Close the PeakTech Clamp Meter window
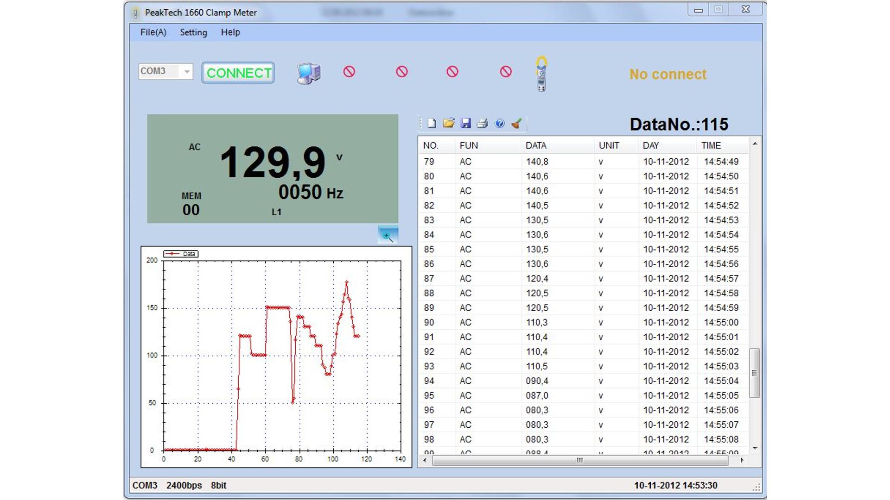890x500 pixels. point(745,10)
